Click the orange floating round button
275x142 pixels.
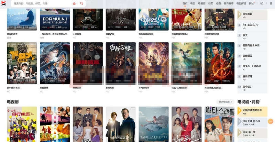click(271, 121)
